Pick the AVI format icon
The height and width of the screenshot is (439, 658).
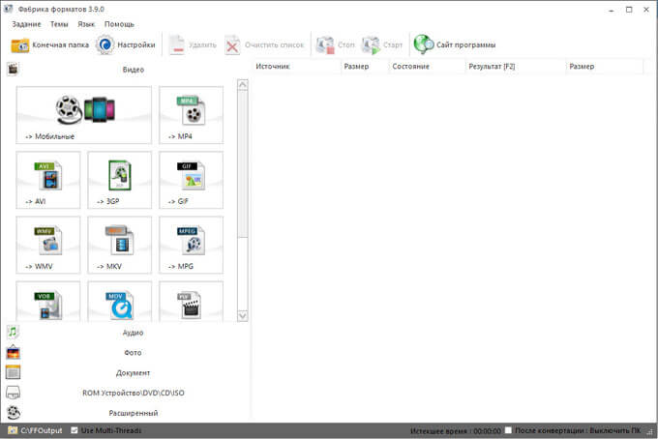click(48, 179)
